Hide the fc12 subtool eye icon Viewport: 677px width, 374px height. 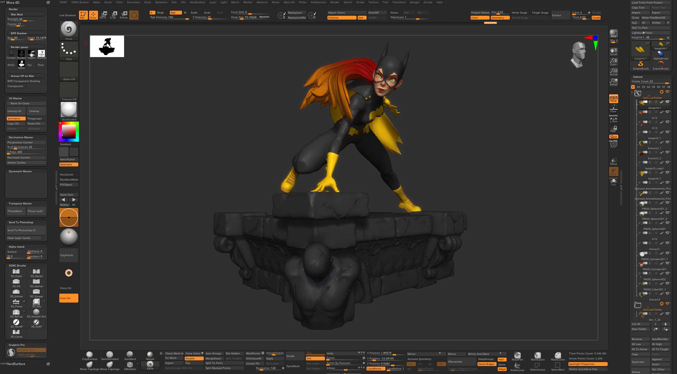[x=668, y=112]
